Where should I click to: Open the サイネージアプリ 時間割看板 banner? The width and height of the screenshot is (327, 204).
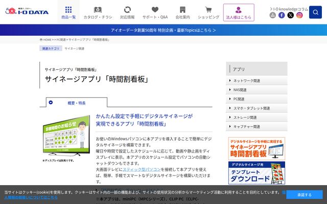coord(256,148)
